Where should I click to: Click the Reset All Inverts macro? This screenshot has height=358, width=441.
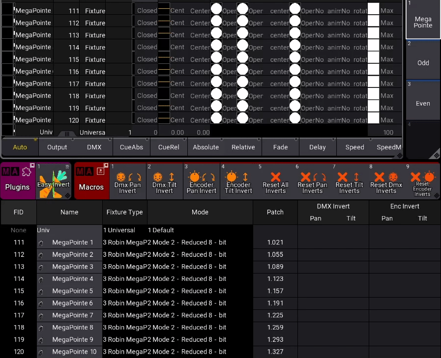tap(275, 181)
